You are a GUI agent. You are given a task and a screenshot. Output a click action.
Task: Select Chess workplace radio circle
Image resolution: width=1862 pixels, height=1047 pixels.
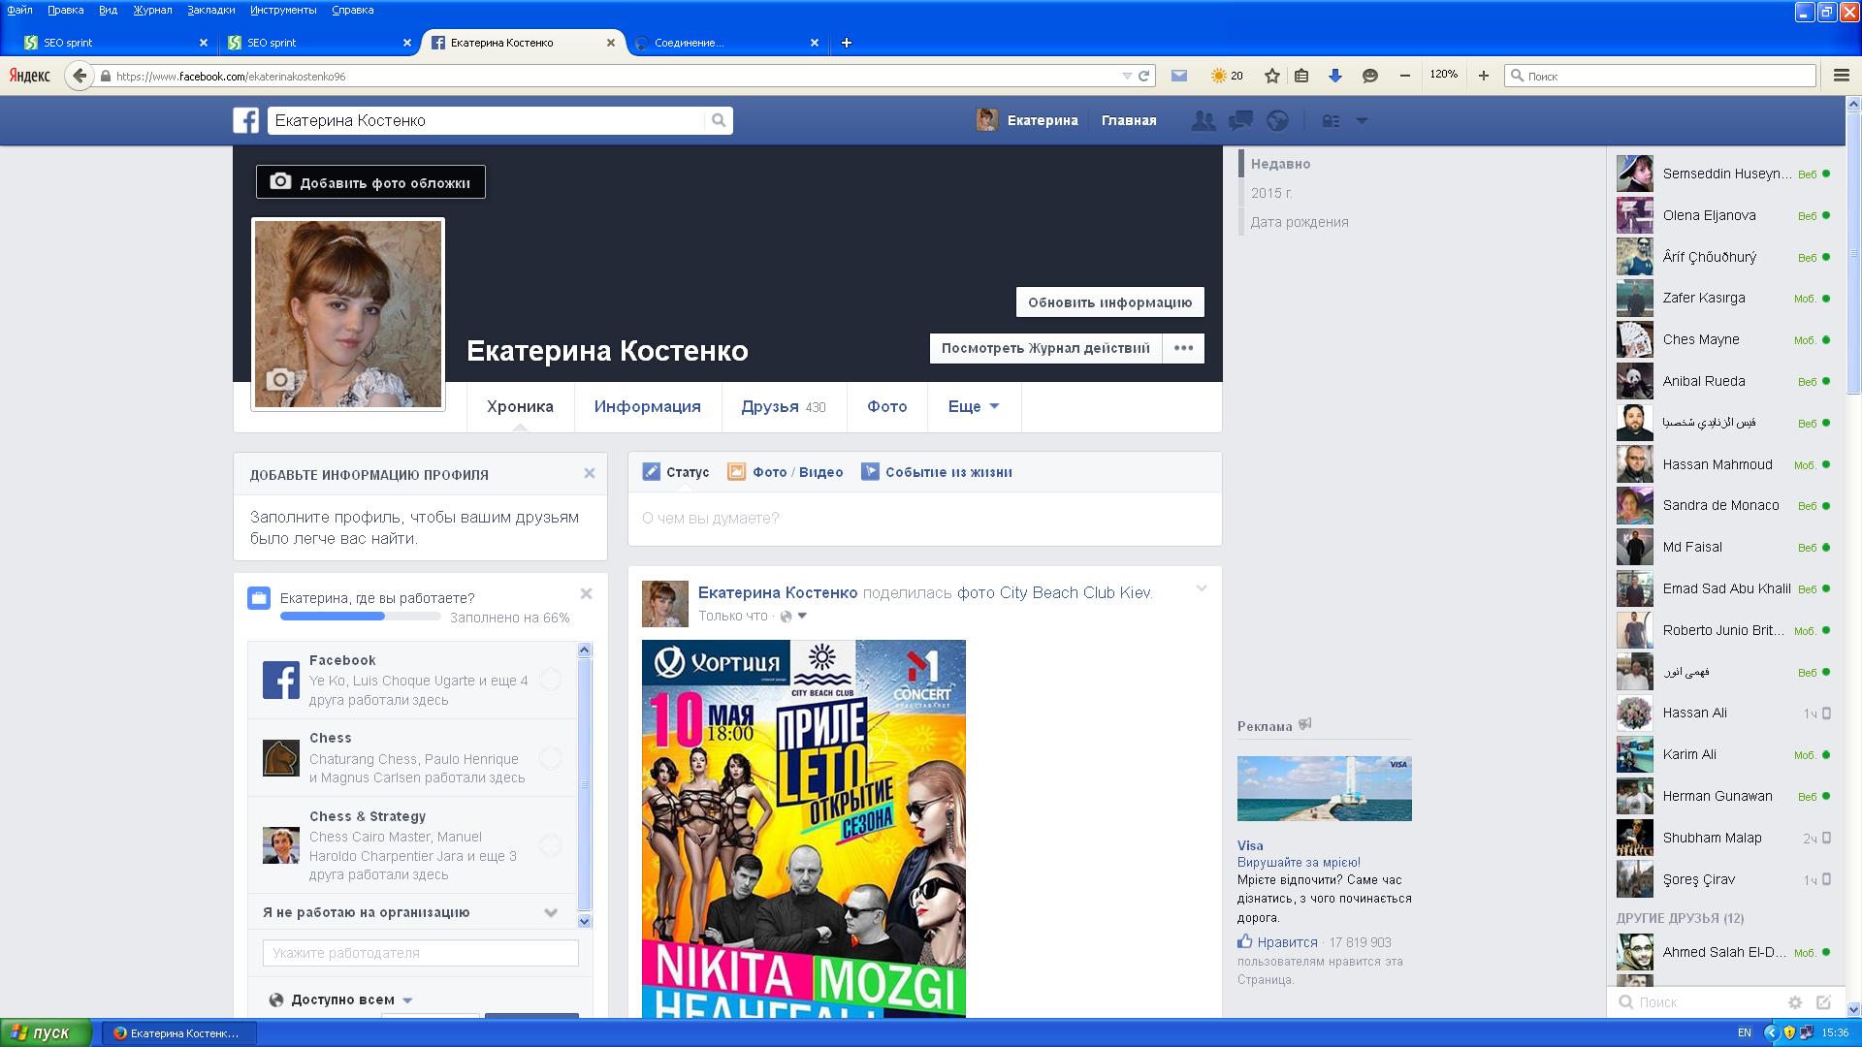(550, 757)
